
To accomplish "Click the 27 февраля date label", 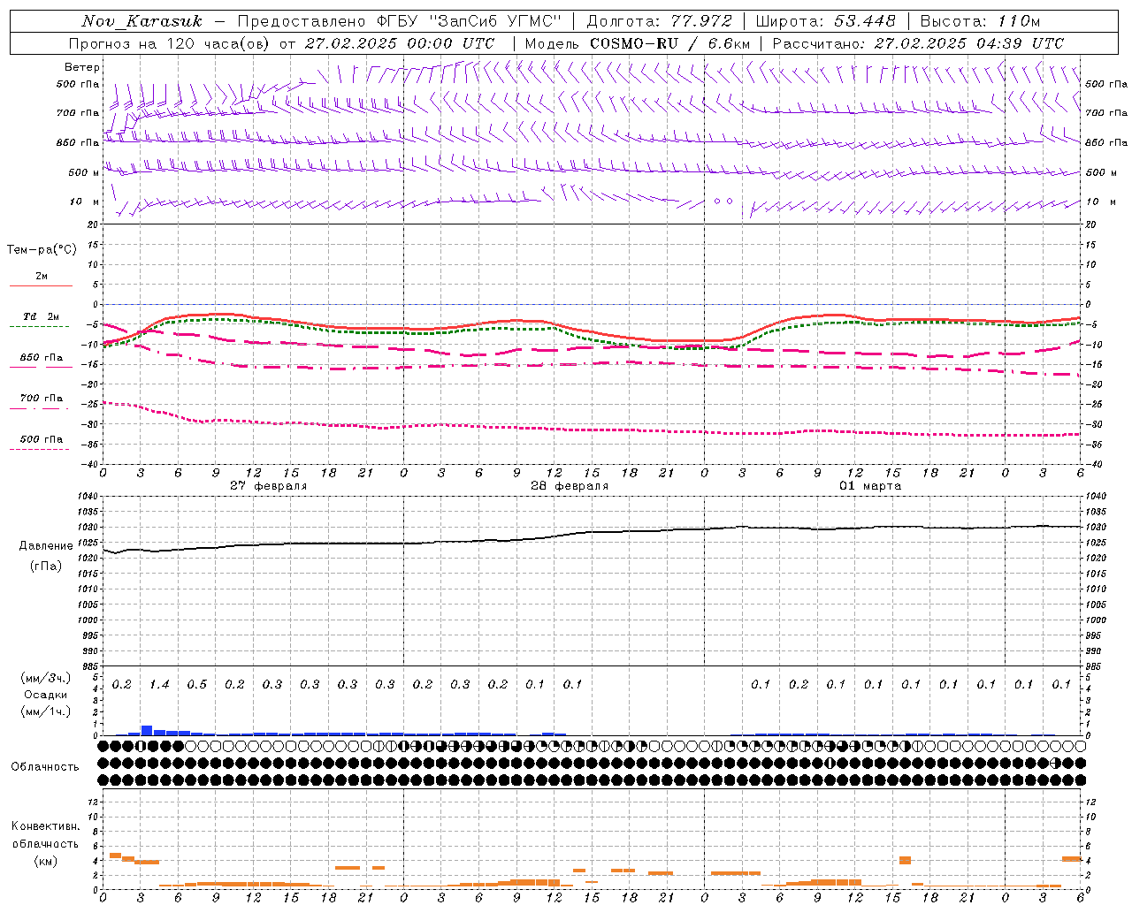I will 269,486.
